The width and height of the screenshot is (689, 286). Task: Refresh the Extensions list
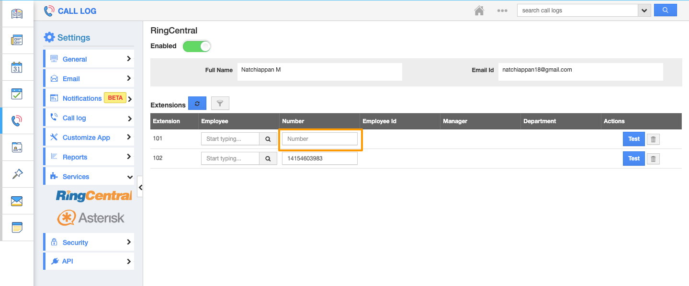point(197,103)
